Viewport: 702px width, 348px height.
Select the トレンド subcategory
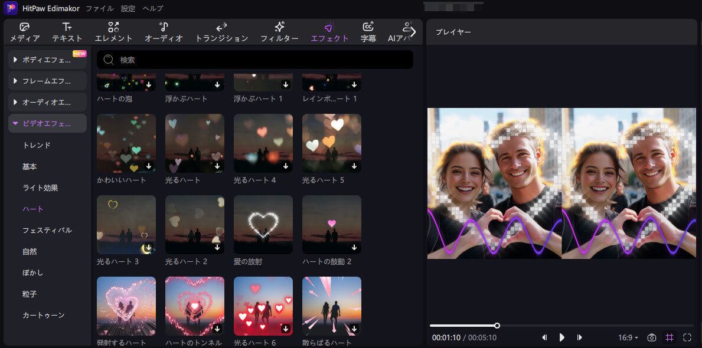click(37, 145)
